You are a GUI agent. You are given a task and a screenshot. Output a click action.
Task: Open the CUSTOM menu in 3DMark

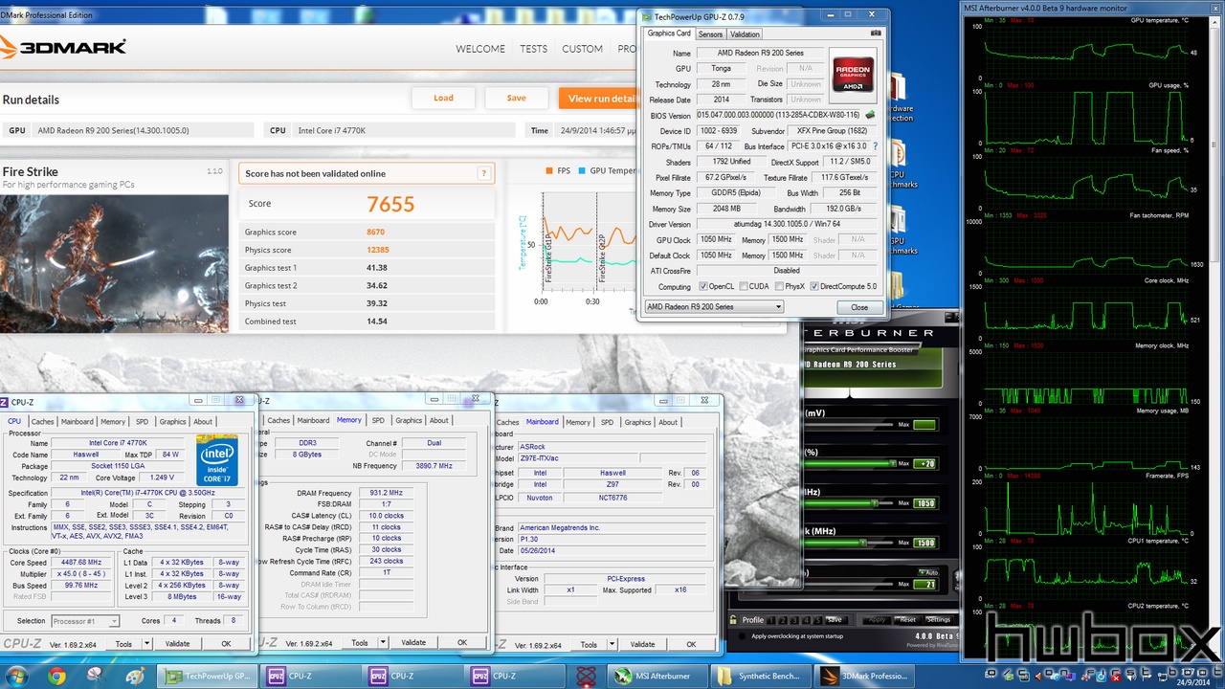pos(582,49)
